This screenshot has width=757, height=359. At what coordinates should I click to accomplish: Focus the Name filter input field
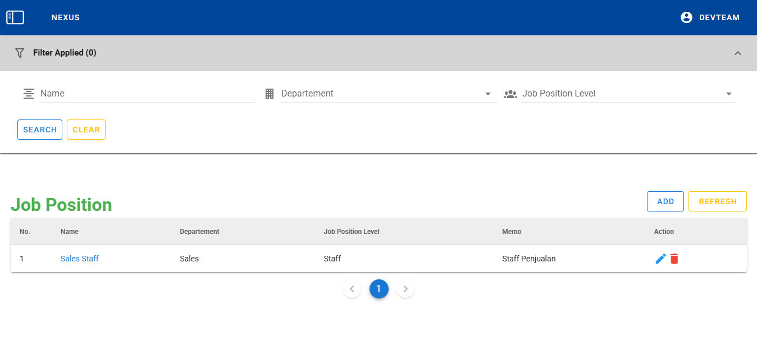click(146, 94)
